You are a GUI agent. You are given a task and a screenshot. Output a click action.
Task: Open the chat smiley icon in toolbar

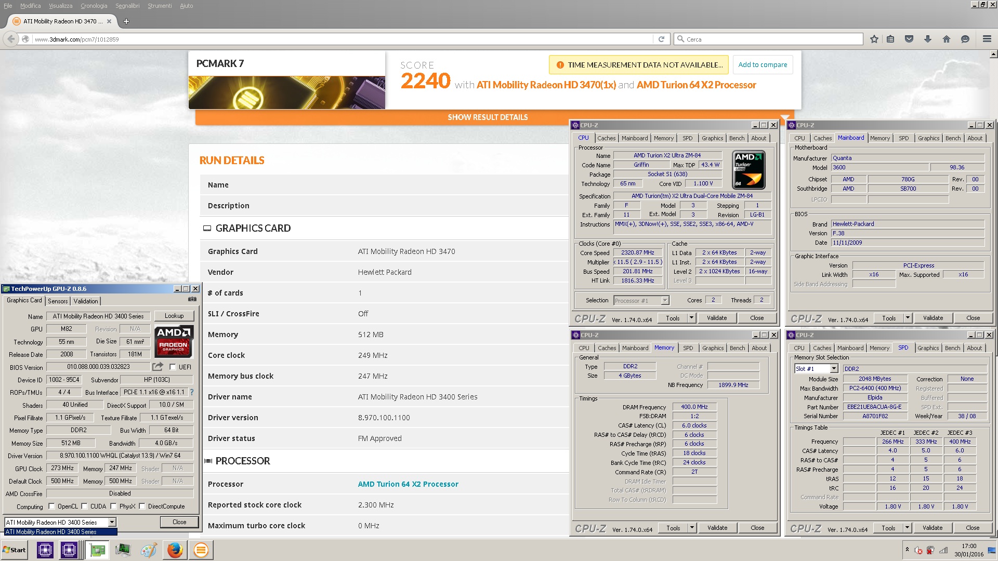point(965,39)
